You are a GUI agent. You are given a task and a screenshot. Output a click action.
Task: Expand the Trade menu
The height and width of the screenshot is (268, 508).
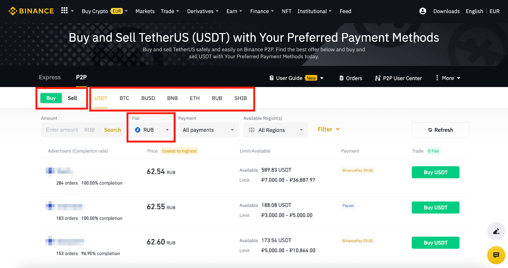(170, 11)
